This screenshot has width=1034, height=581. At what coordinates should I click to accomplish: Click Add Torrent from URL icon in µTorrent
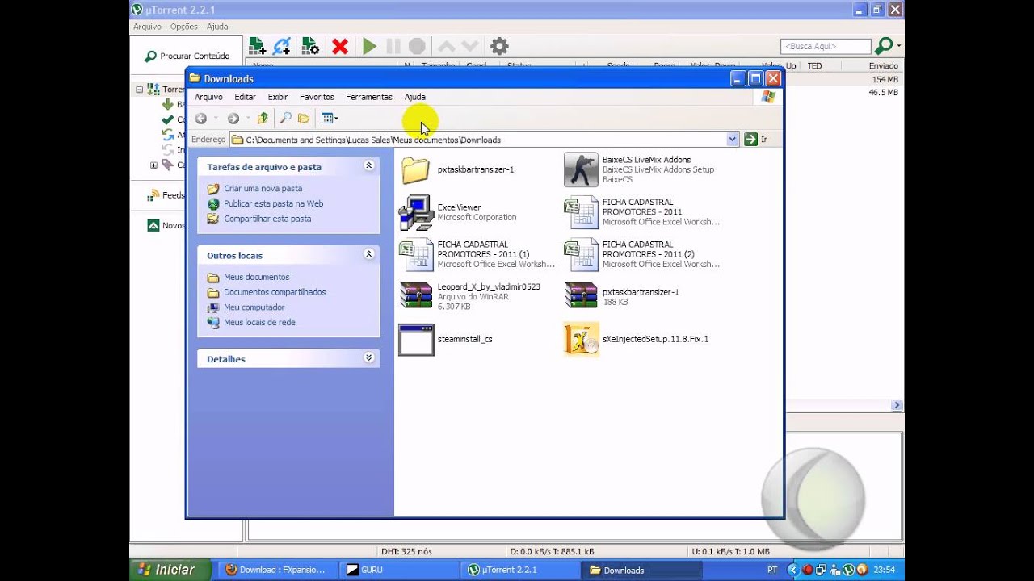pos(282,46)
